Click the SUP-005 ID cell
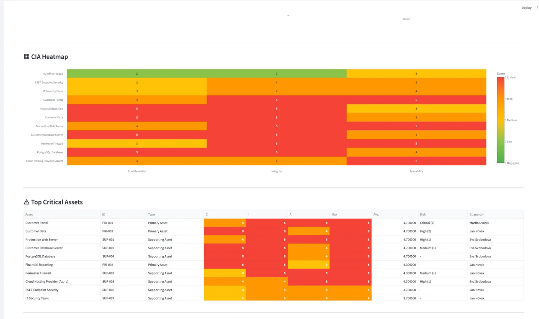The height and width of the screenshot is (319, 539). pos(123,290)
